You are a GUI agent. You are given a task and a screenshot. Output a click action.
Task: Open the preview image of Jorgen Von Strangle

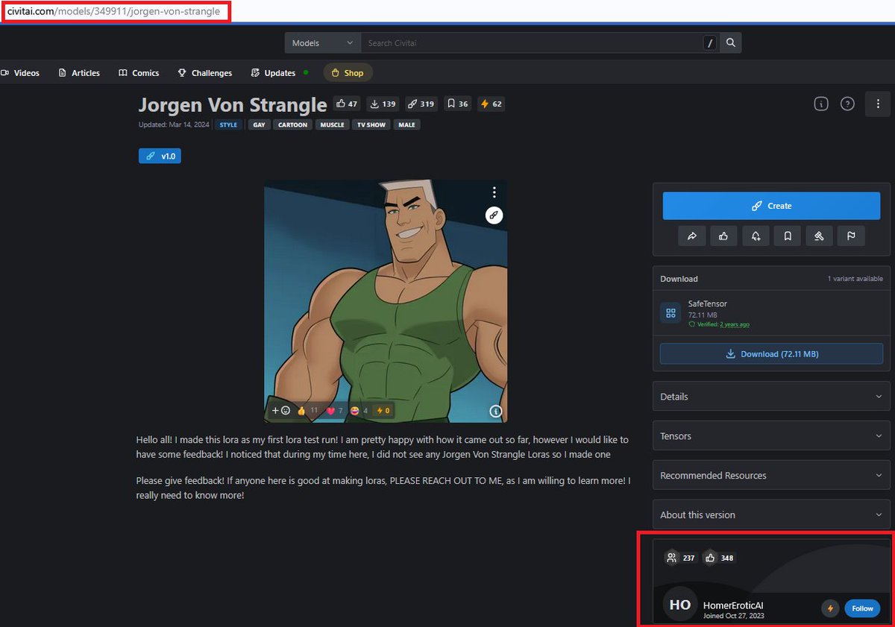point(386,301)
